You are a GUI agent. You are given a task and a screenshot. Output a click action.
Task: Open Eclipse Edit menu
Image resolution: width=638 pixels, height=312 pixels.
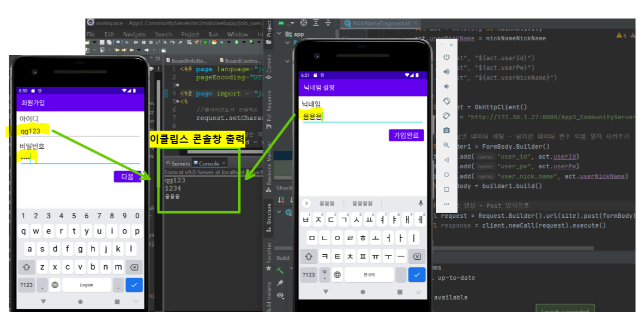pos(109,34)
